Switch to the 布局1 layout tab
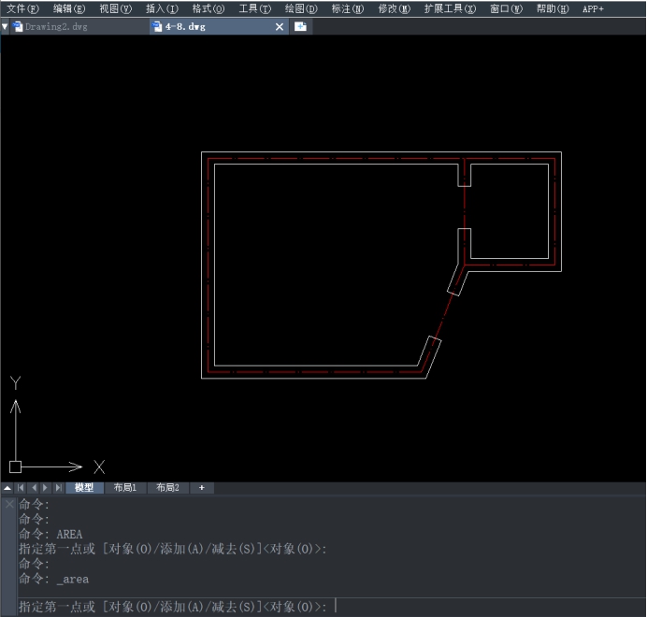The height and width of the screenshot is (617, 647). coord(125,488)
